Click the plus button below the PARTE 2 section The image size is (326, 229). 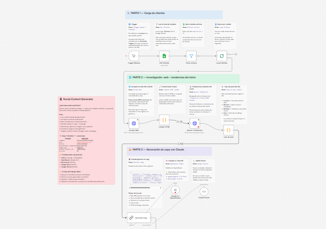click(179, 144)
